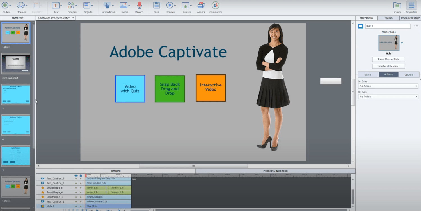Open the Assets panel icon
Screen dimensions: 421x211
201,5
